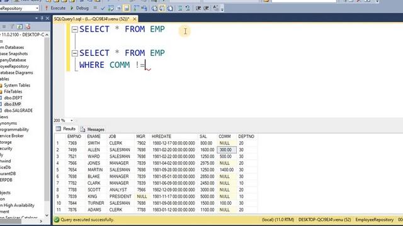Viewport: 403px width, 226px height.
Task: Refresh the Object Explorer tree
Action: pos(20,26)
